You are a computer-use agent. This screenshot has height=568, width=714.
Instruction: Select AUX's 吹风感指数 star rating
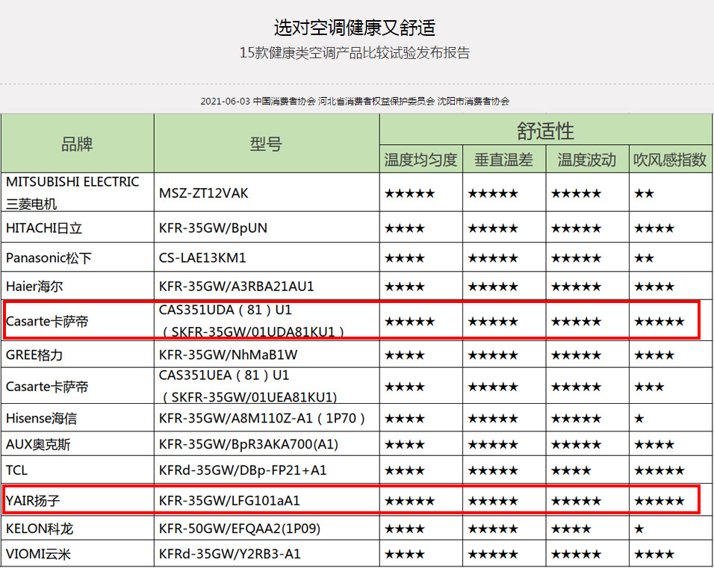pos(654,445)
